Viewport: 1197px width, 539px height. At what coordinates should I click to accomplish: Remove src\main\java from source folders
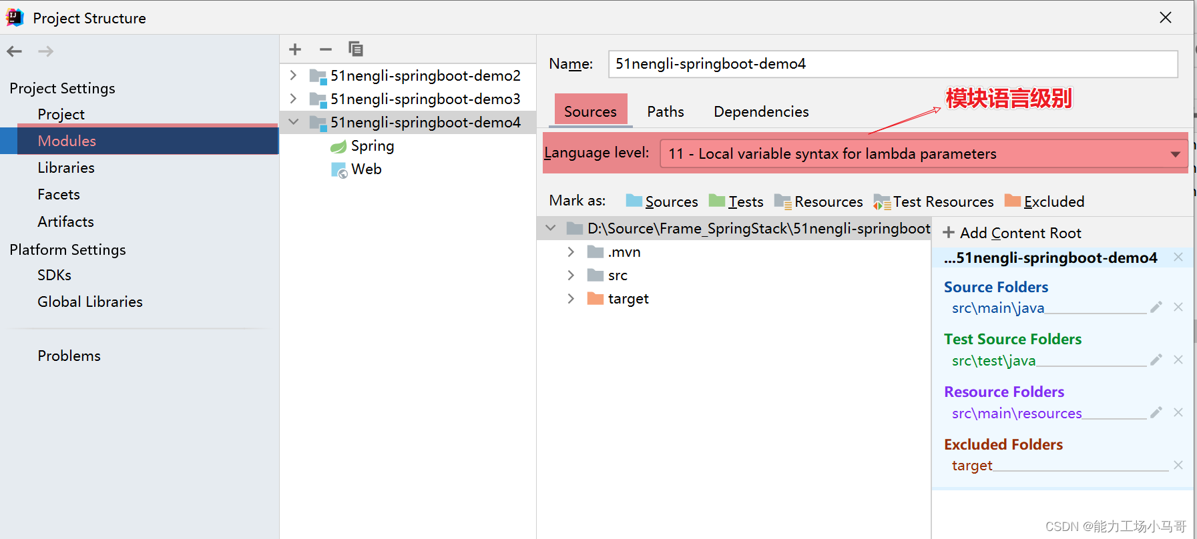point(1178,307)
